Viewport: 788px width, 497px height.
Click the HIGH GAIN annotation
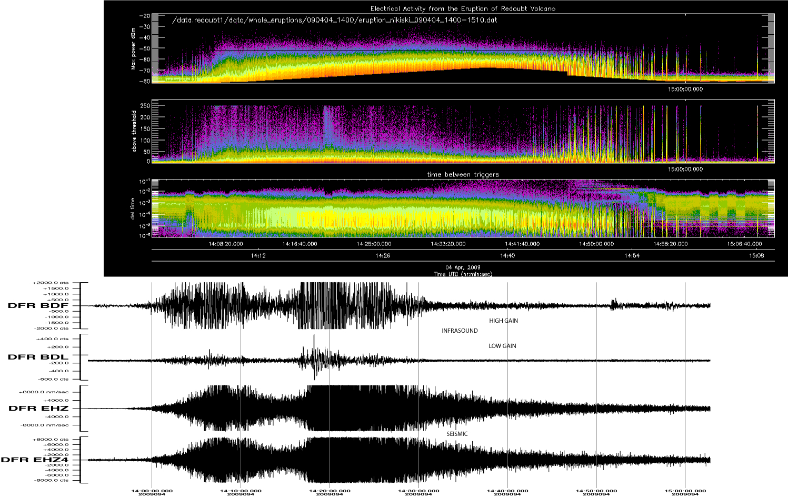504,321
